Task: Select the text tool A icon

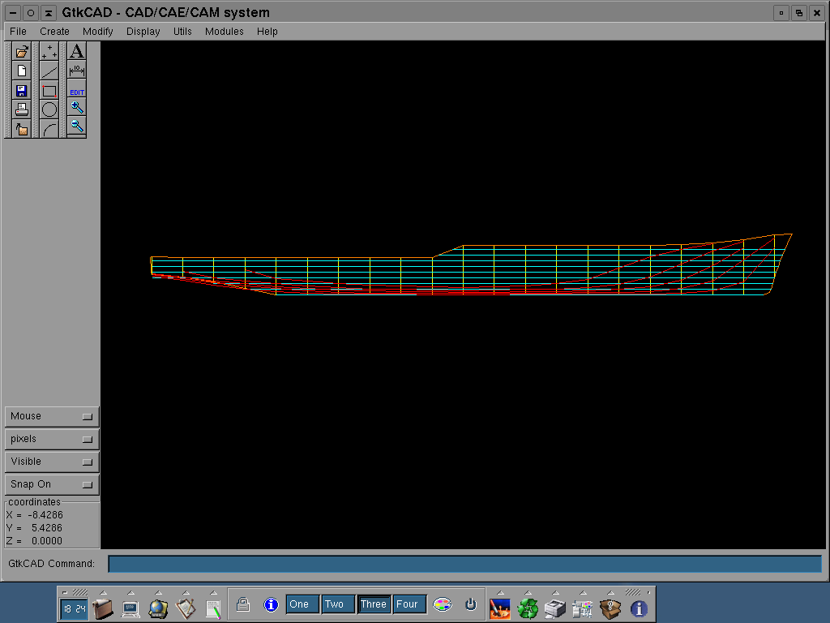Action: 77,52
